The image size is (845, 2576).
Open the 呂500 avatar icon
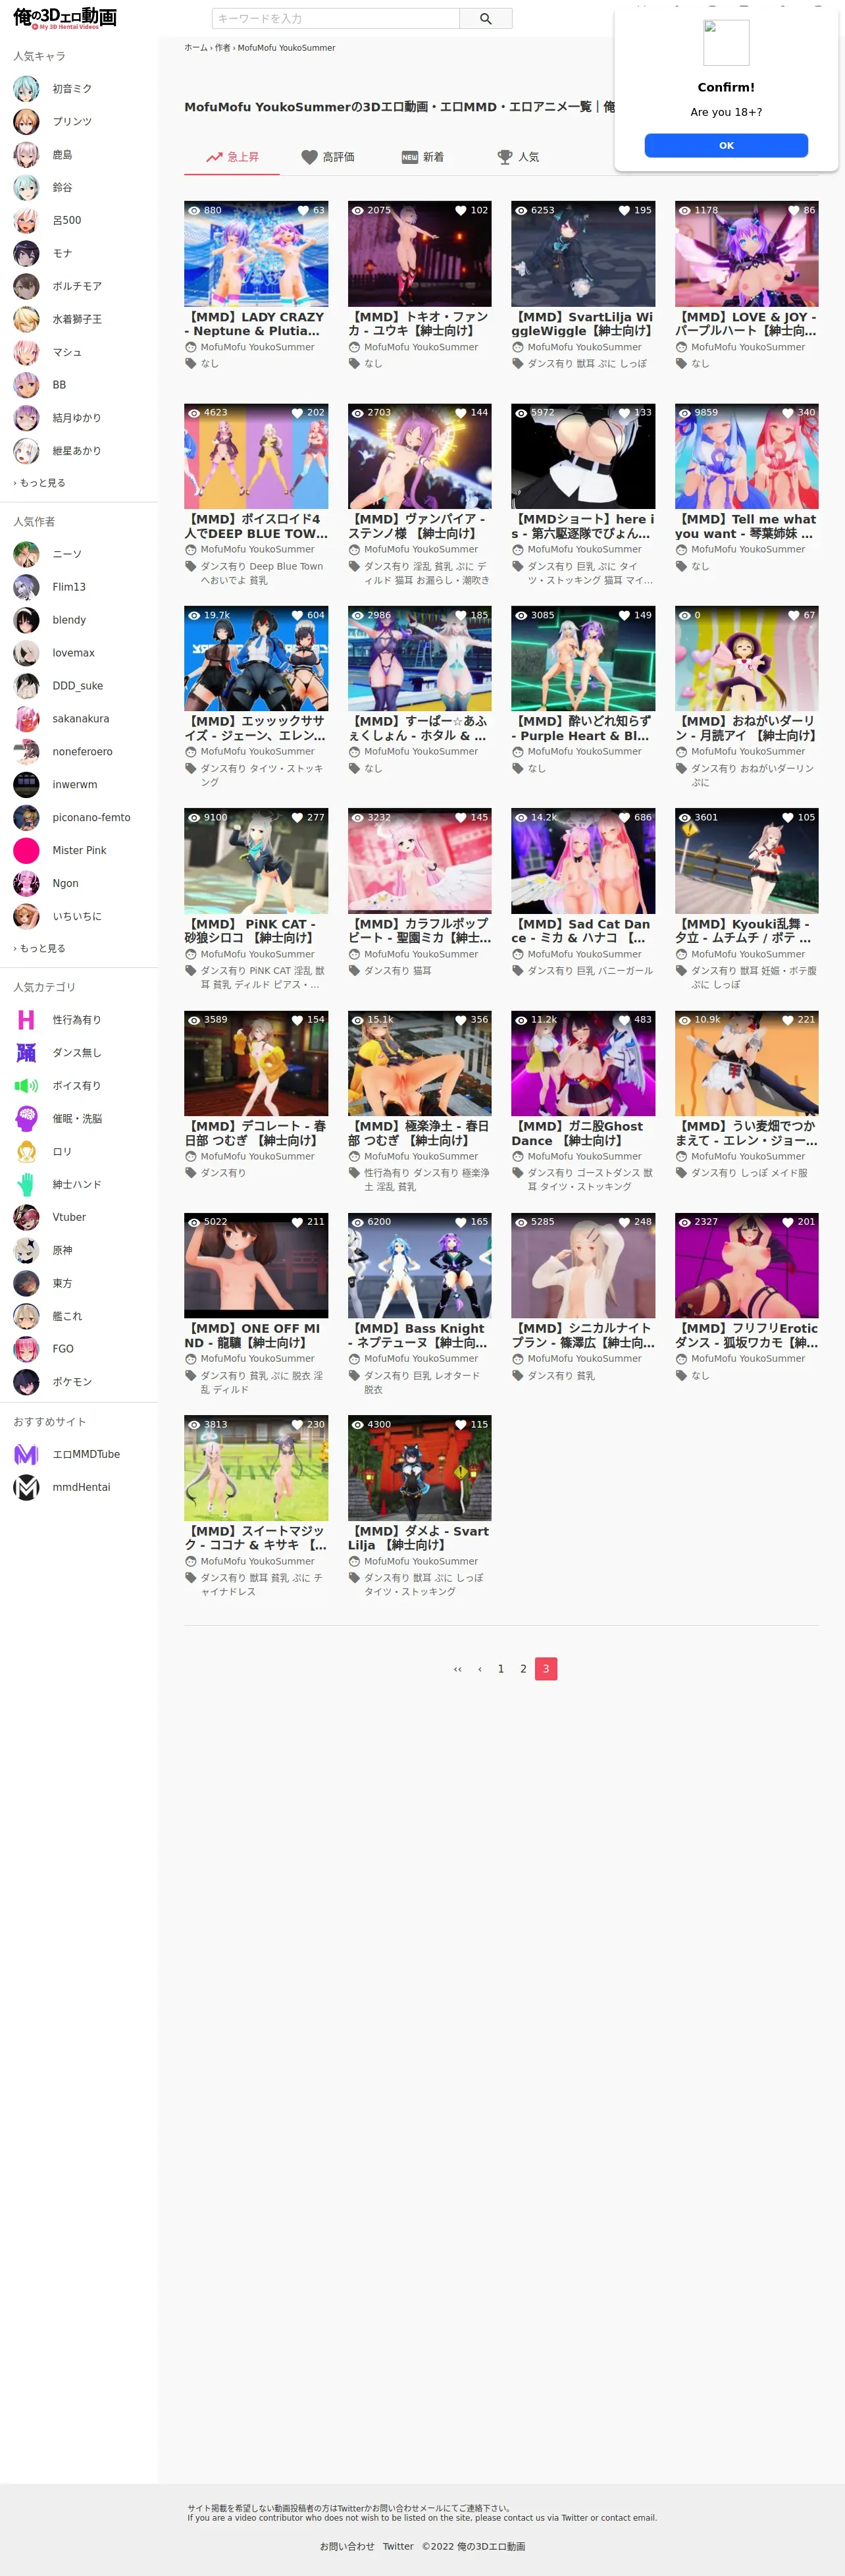(26, 221)
